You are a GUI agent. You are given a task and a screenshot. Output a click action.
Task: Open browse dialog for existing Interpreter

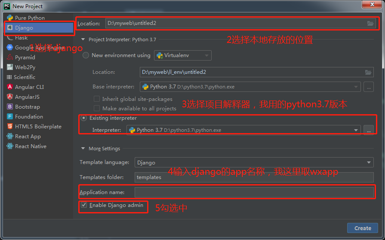point(369,130)
